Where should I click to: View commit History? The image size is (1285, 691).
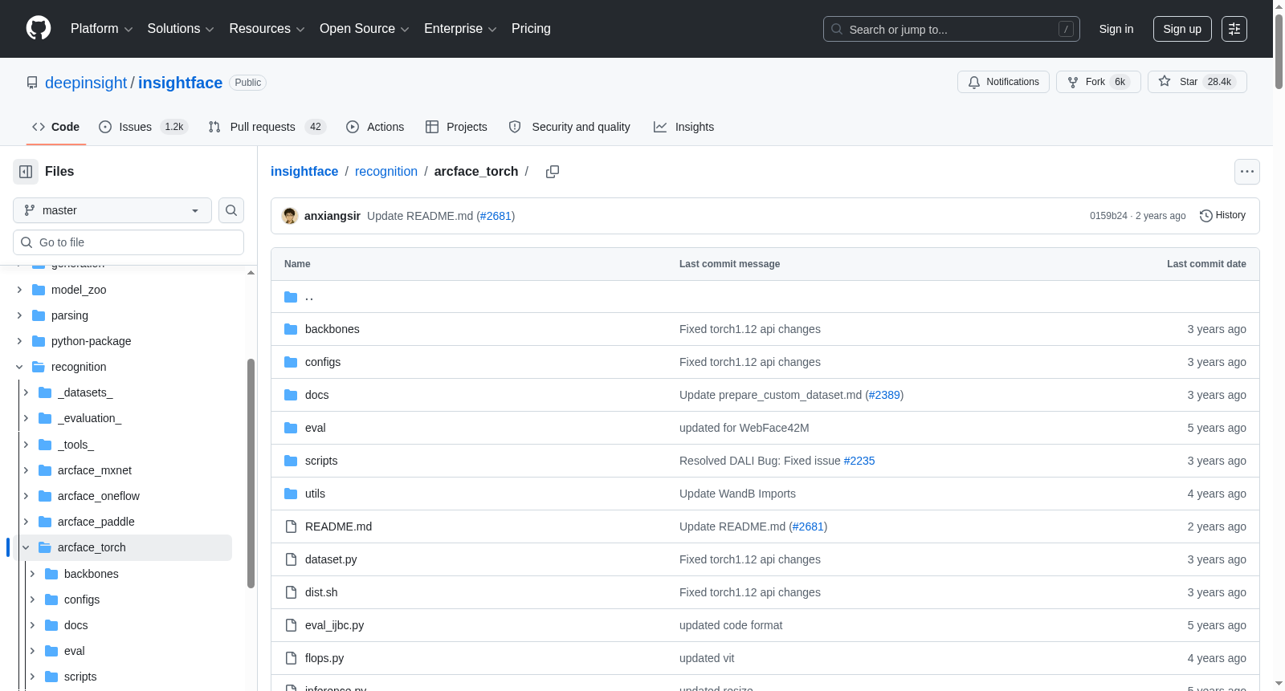1222,216
